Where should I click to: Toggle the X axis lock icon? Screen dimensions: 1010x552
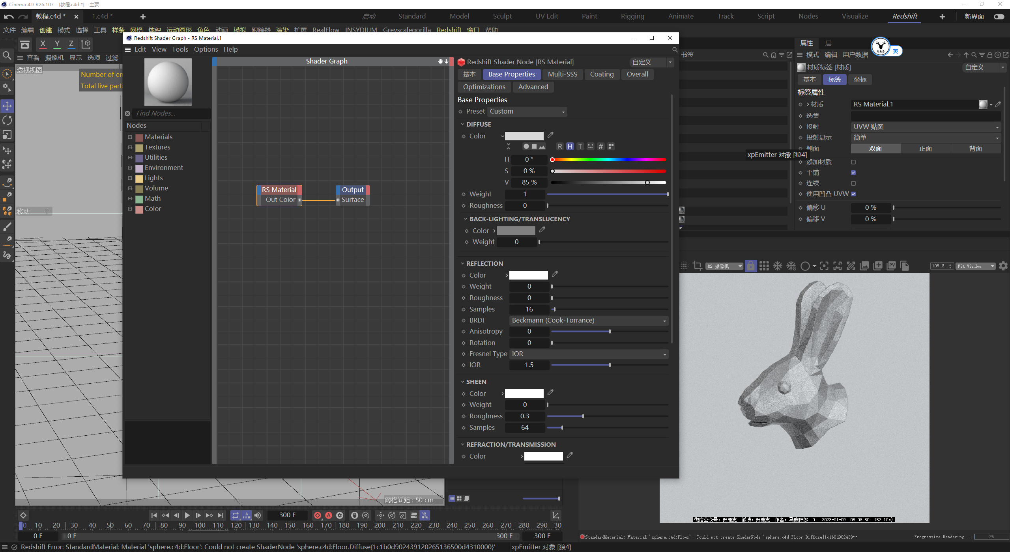[43, 44]
